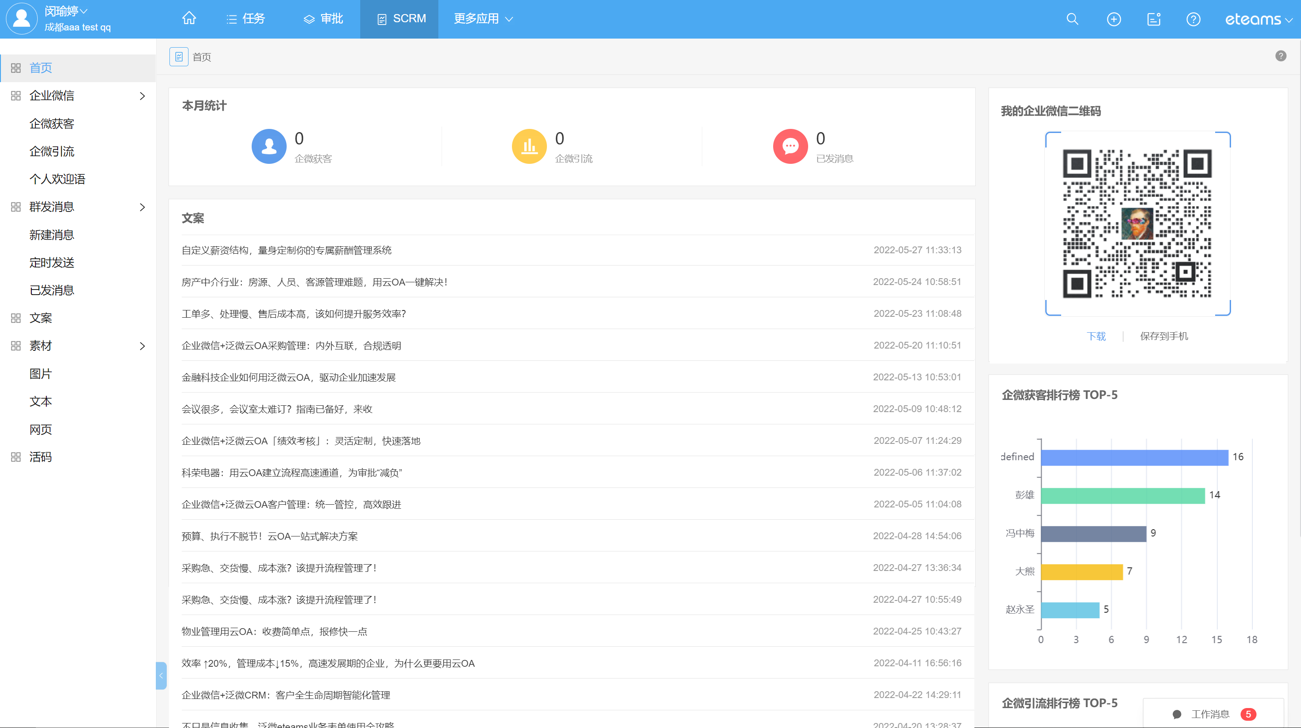Click the 首页 breadcrumb text
The width and height of the screenshot is (1301, 728).
[202, 57]
